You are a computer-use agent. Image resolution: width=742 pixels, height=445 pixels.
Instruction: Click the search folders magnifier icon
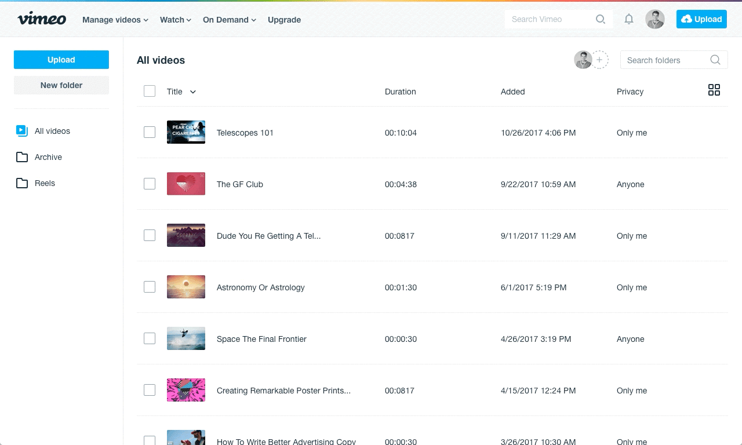tap(715, 60)
